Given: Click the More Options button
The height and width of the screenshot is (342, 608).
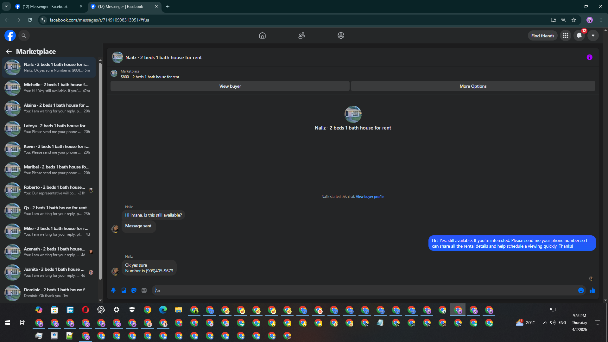Looking at the screenshot, I should (473, 86).
